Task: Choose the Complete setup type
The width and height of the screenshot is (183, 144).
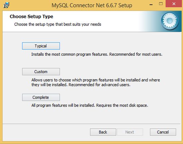Action: (x=41, y=97)
